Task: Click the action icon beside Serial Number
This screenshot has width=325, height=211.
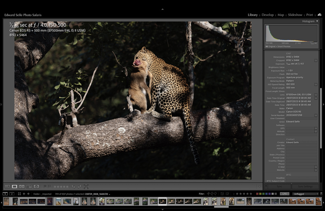Action: 316,115
